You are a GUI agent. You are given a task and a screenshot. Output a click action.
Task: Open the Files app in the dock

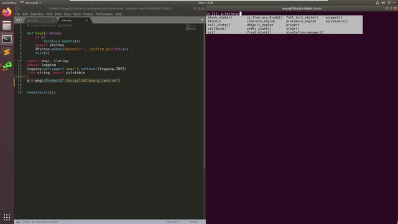pos(7,26)
